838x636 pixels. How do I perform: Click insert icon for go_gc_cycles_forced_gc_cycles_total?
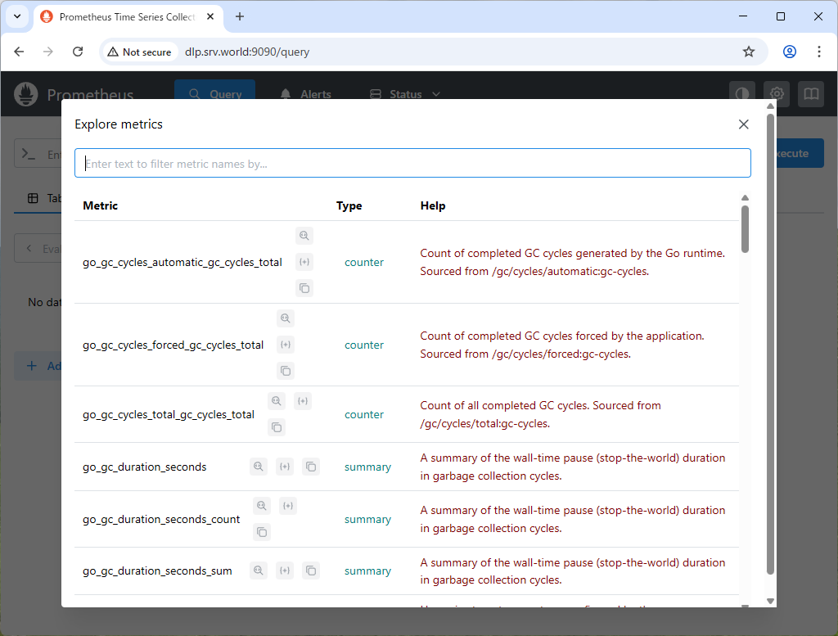pos(286,345)
